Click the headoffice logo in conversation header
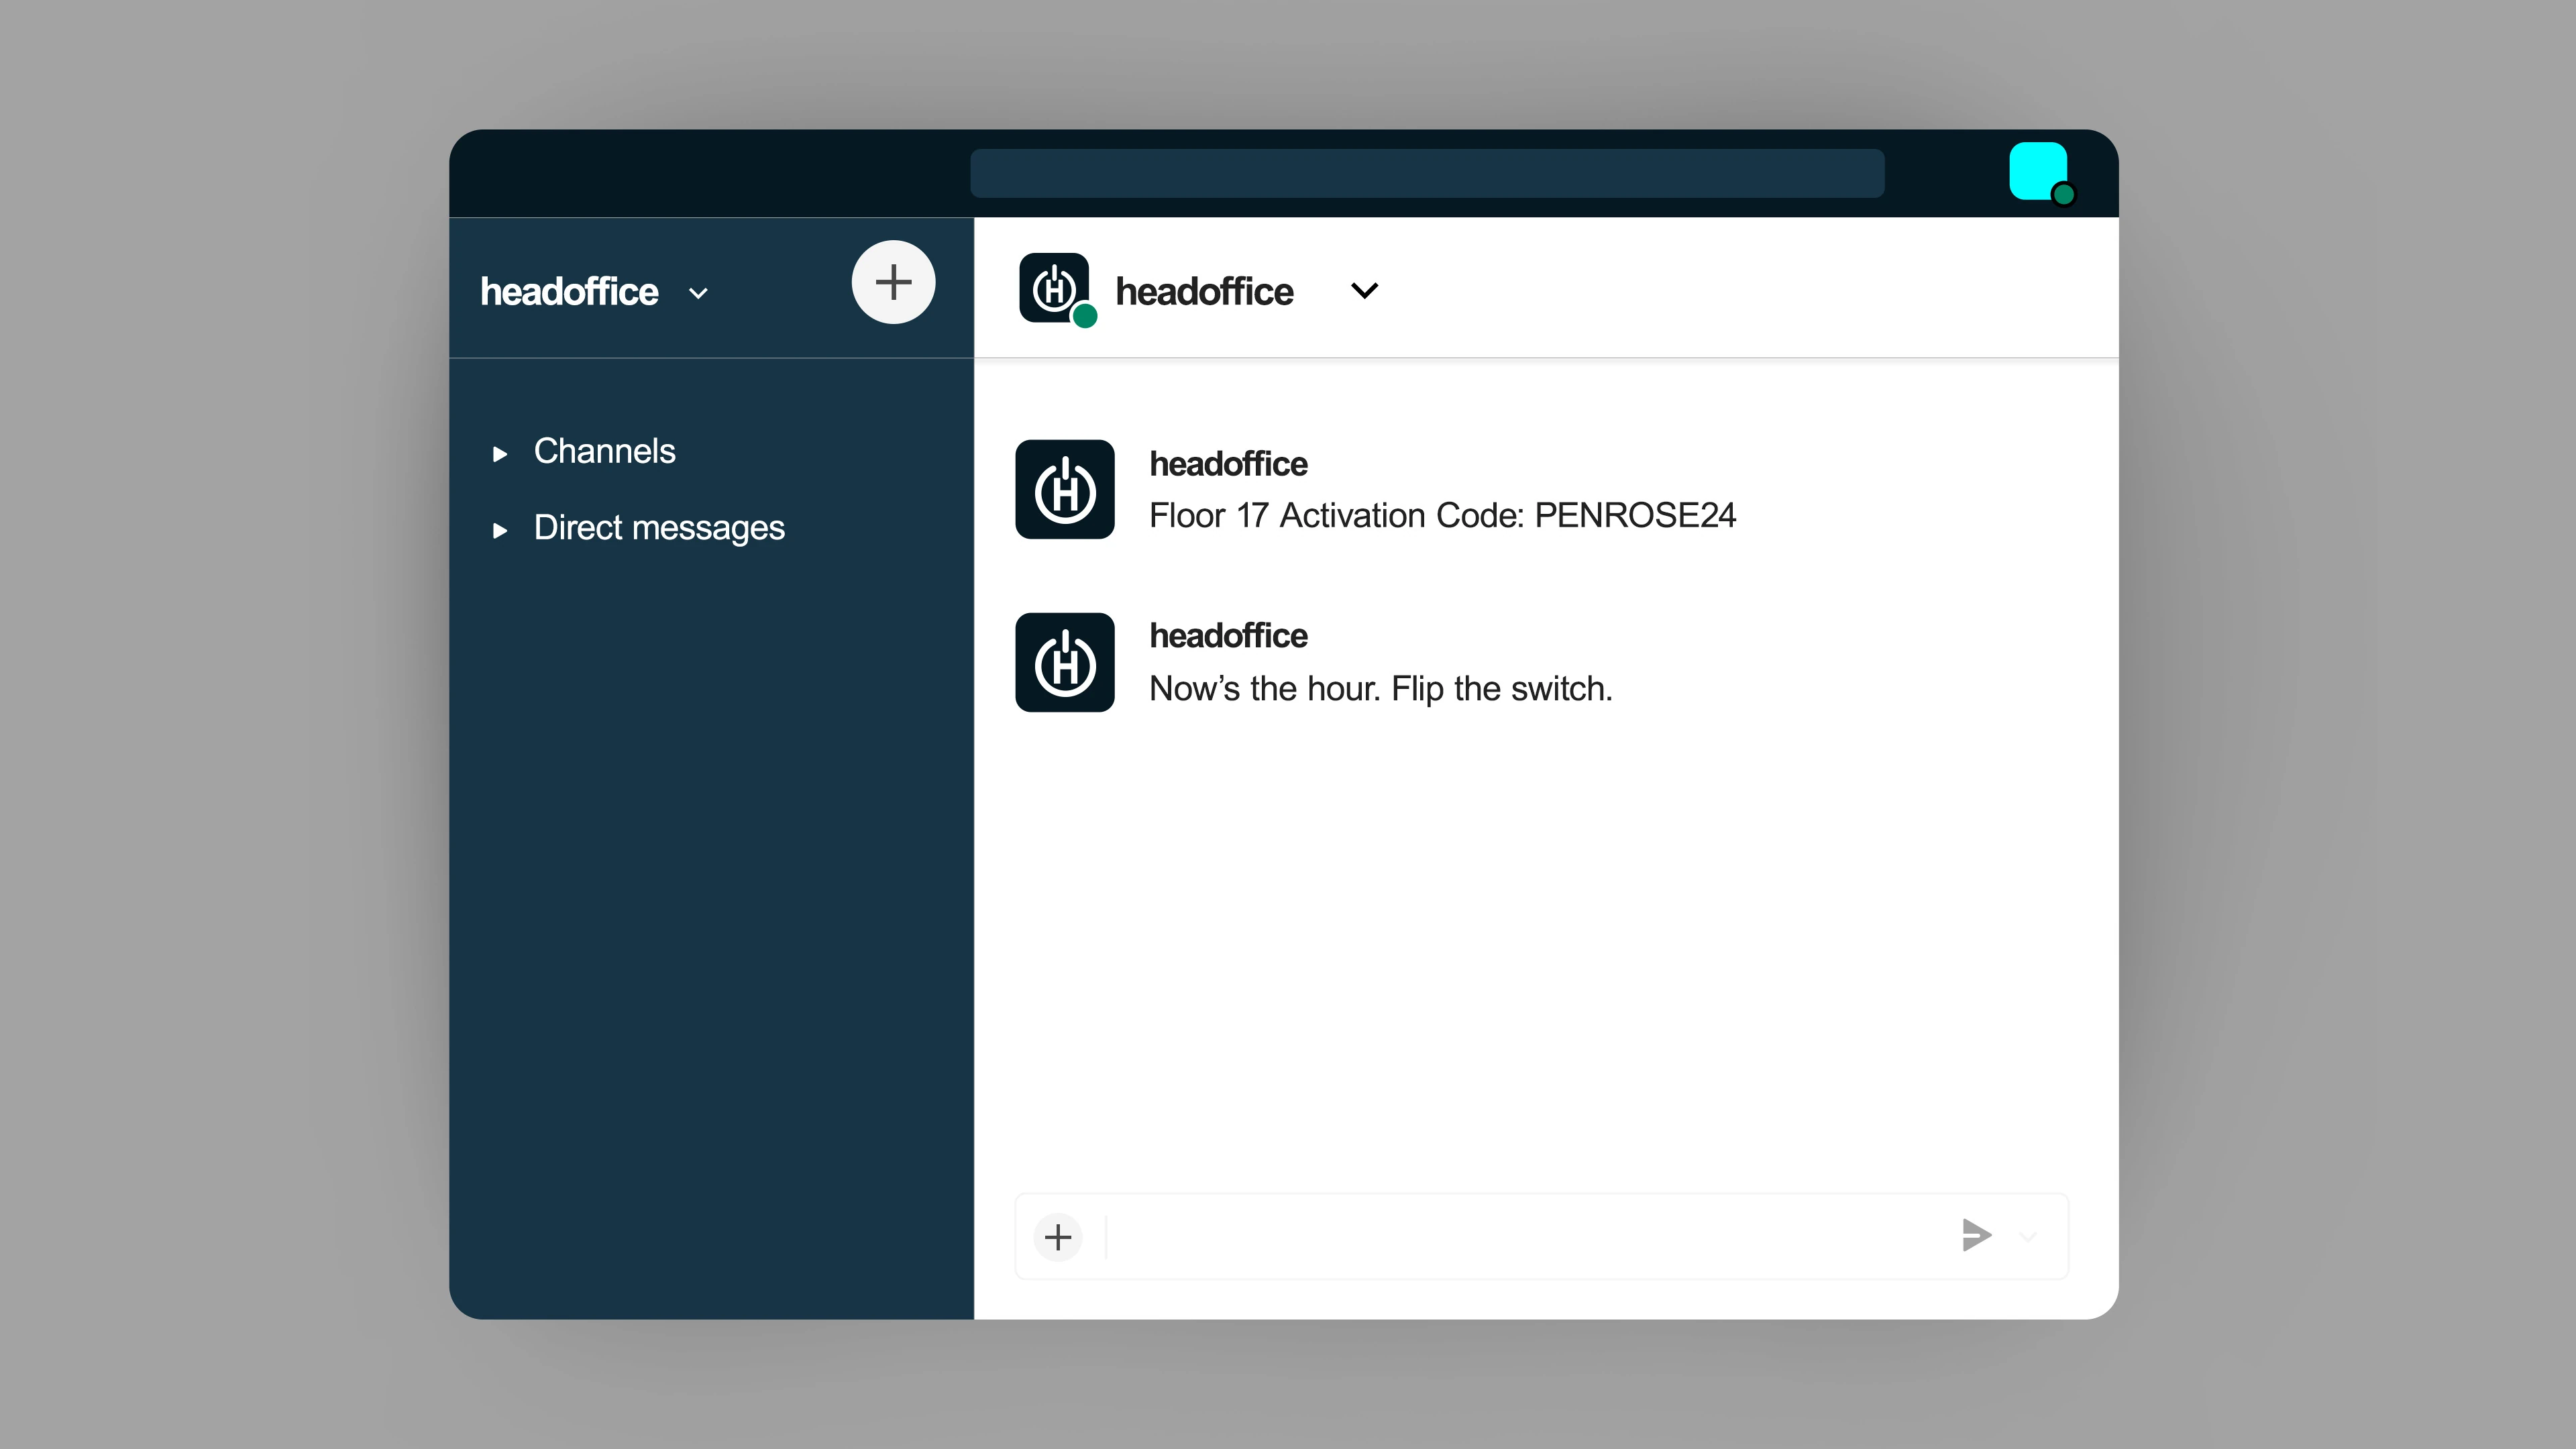This screenshot has height=1449, width=2576. point(1054,288)
